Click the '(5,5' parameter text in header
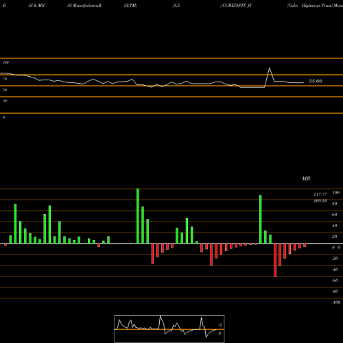 pyautogui.click(x=176, y=5)
